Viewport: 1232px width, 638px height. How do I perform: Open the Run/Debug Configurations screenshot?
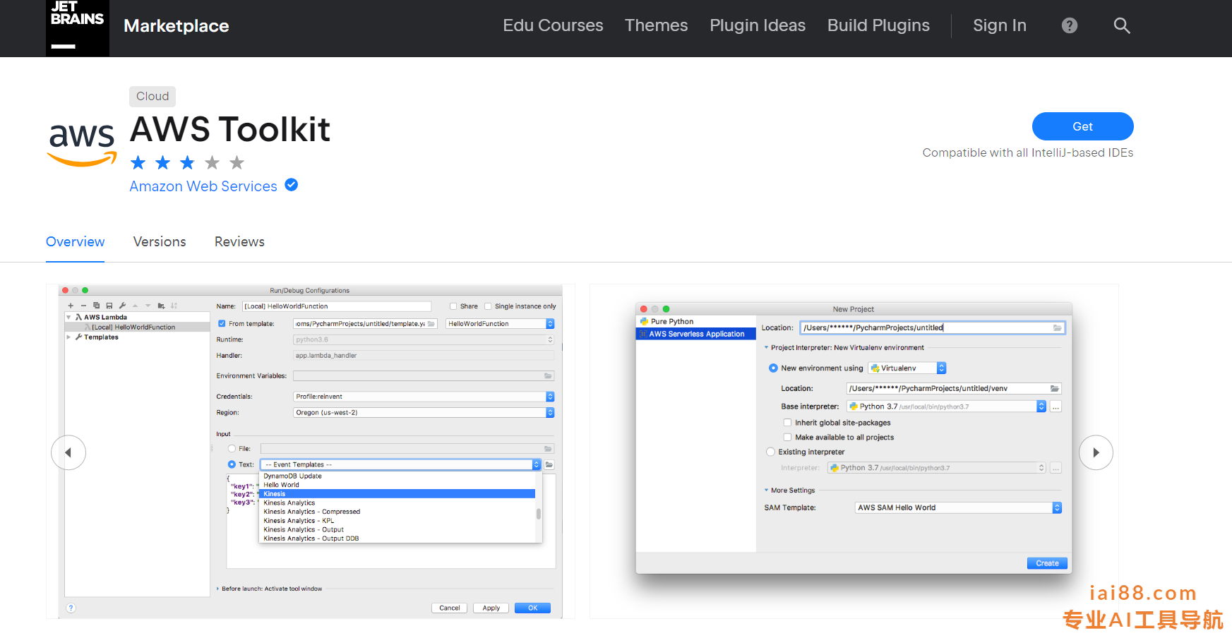311,452
